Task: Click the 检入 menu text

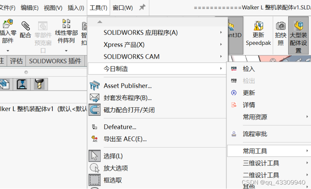Action: click(249, 69)
